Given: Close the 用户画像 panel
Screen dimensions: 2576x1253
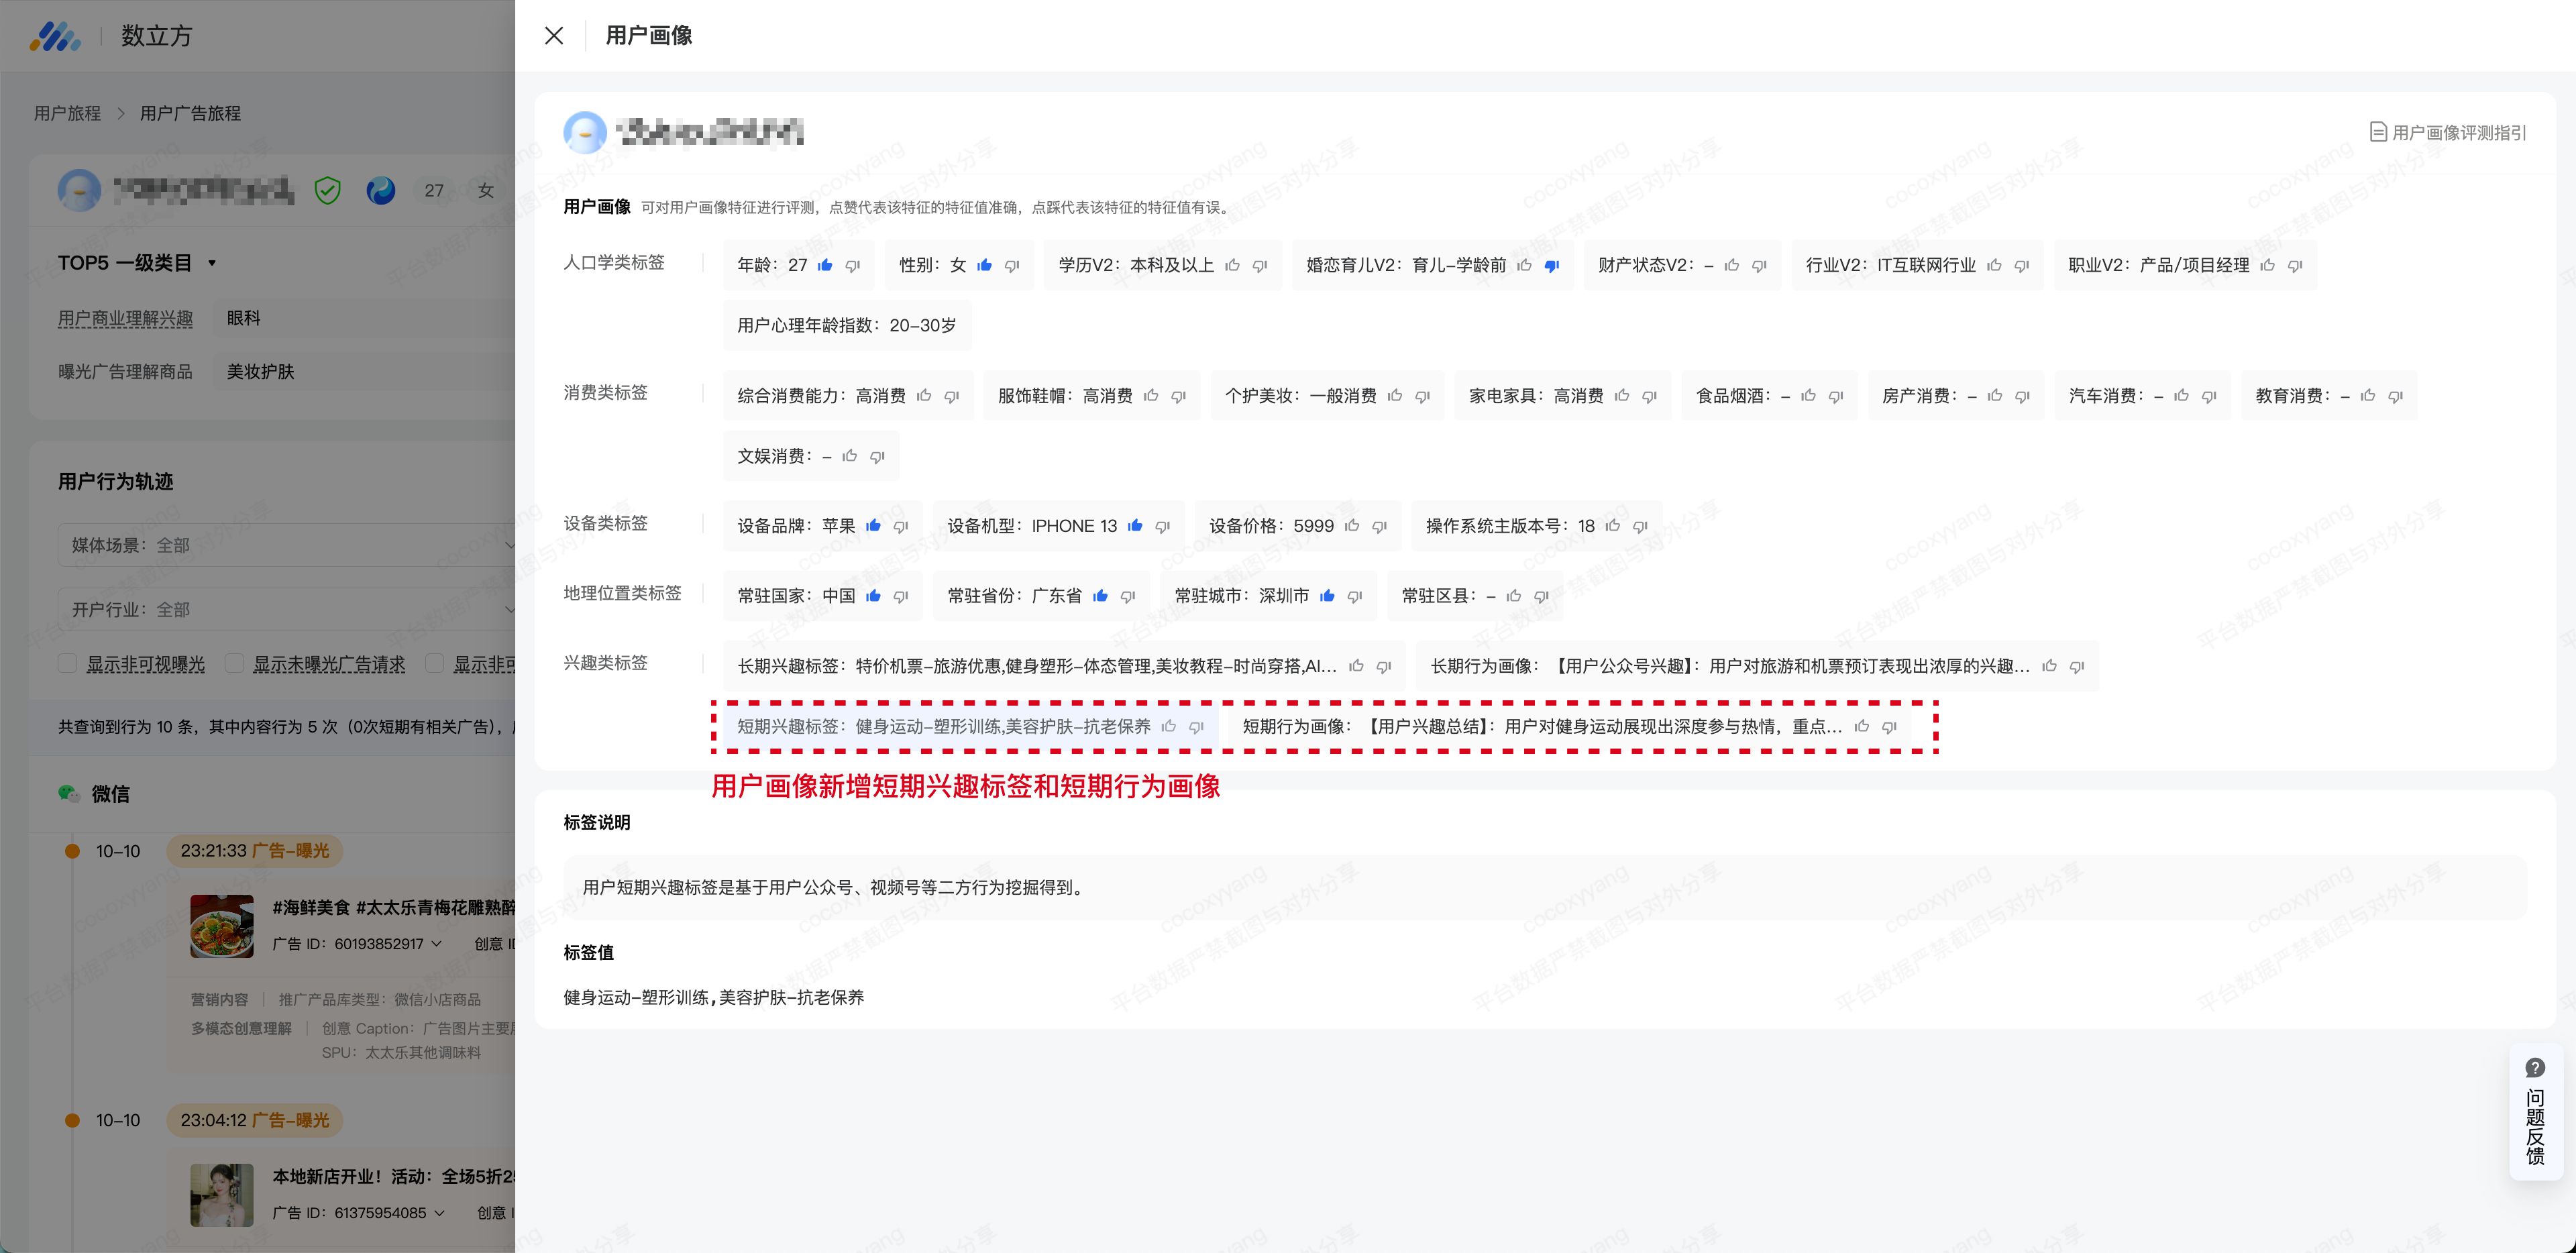Looking at the screenshot, I should pos(554,36).
